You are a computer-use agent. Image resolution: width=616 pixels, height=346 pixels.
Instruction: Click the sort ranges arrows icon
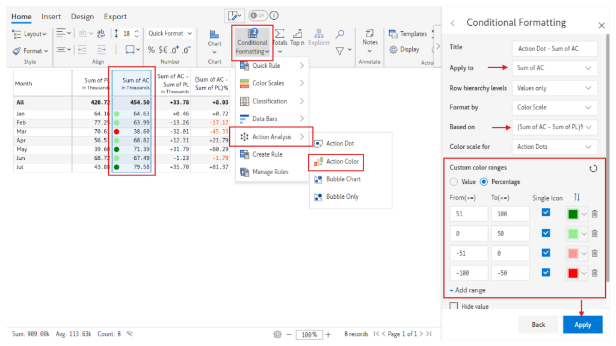pyautogui.click(x=577, y=197)
